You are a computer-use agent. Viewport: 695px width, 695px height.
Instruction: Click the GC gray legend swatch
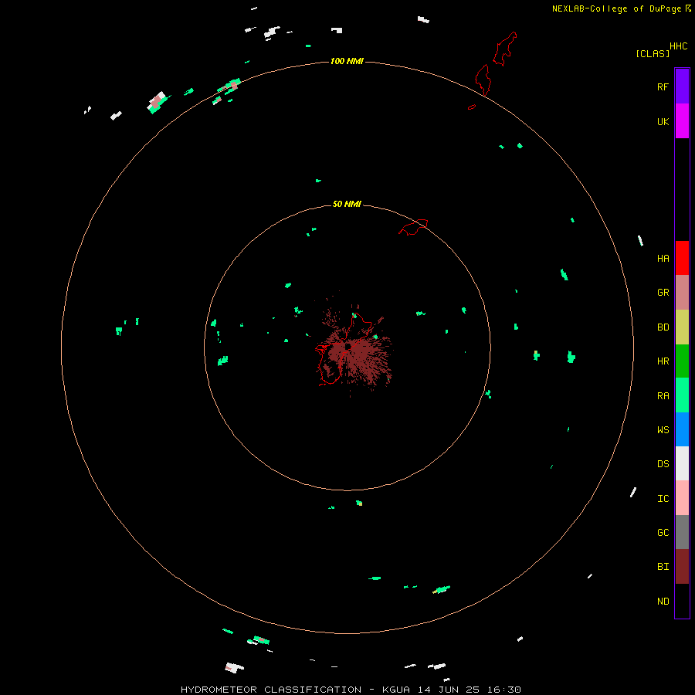coord(682,532)
